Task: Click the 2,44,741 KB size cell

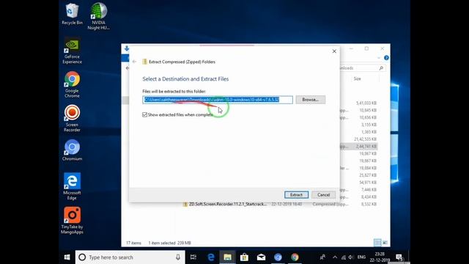Action: pos(366,147)
